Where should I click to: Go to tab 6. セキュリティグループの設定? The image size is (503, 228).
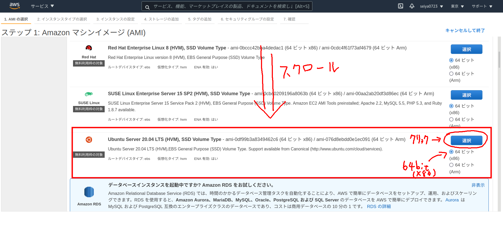click(x=247, y=19)
